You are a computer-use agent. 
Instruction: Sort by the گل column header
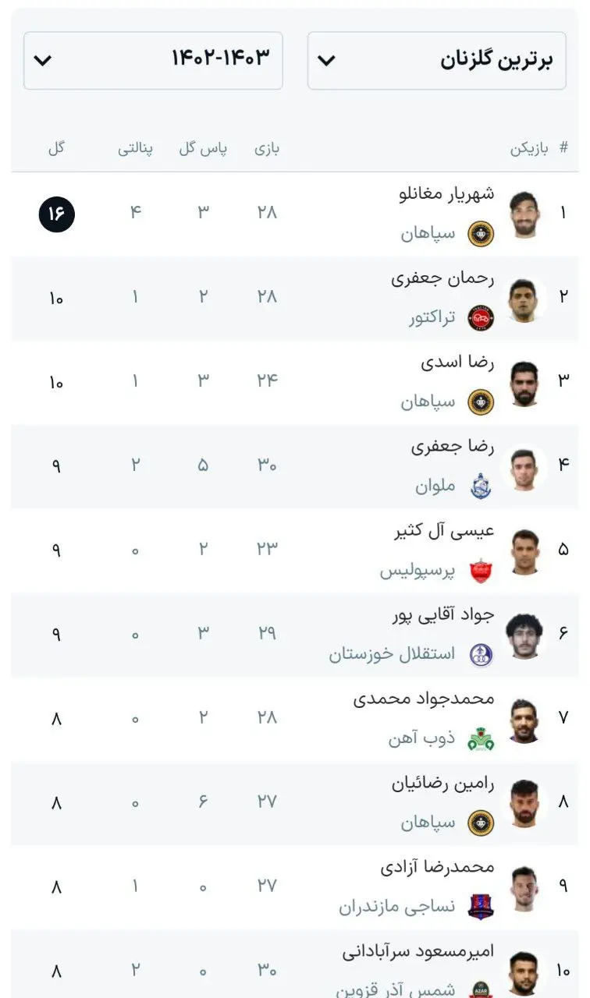56,148
